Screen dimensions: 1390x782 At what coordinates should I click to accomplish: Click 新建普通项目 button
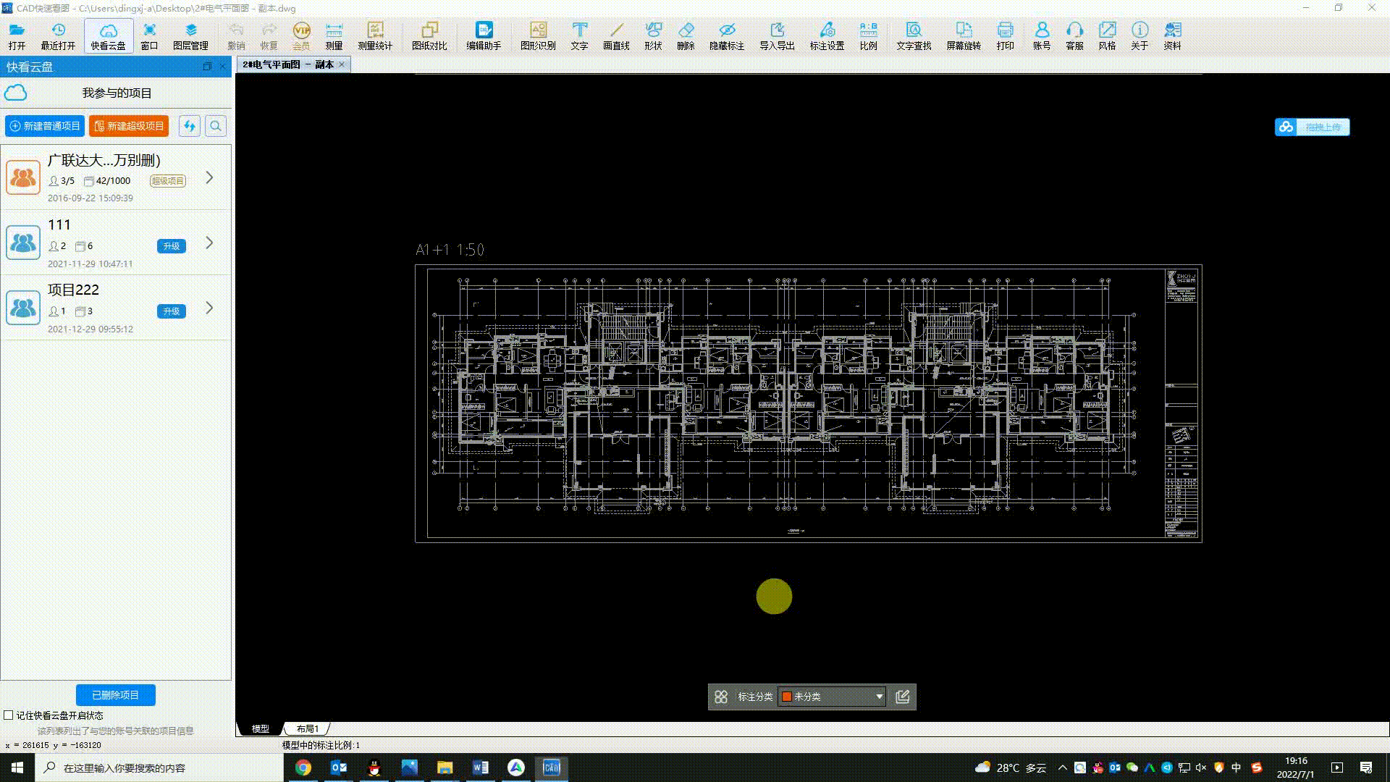click(45, 126)
